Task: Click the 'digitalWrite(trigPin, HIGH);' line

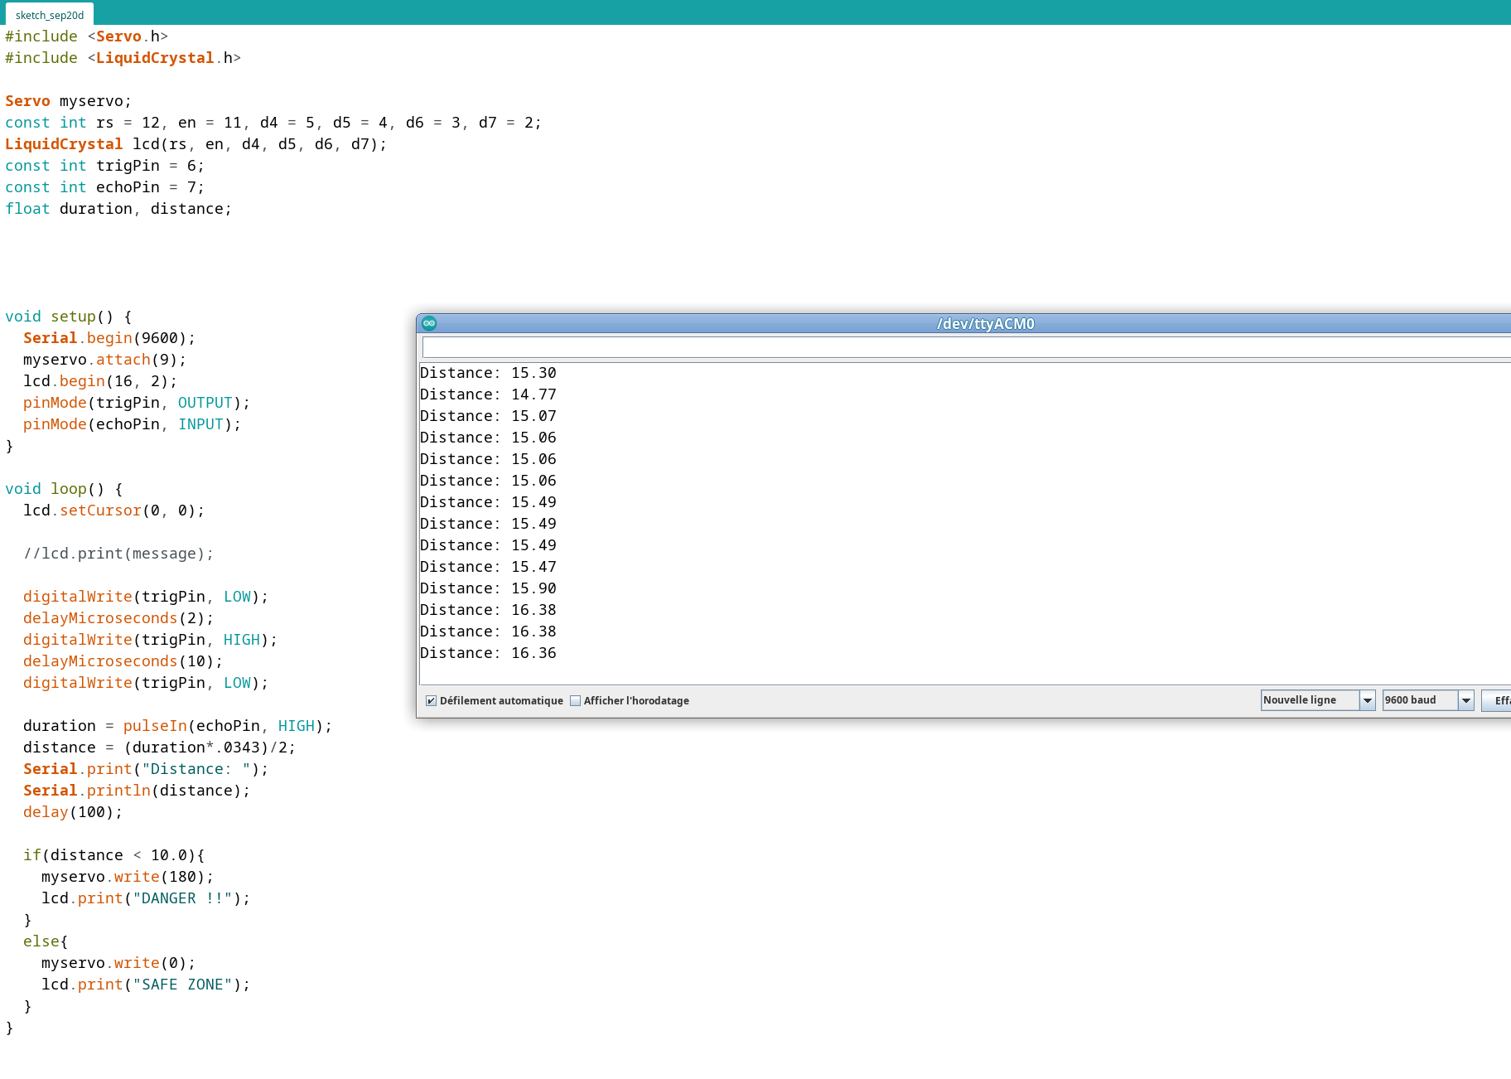Action: click(x=151, y=640)
